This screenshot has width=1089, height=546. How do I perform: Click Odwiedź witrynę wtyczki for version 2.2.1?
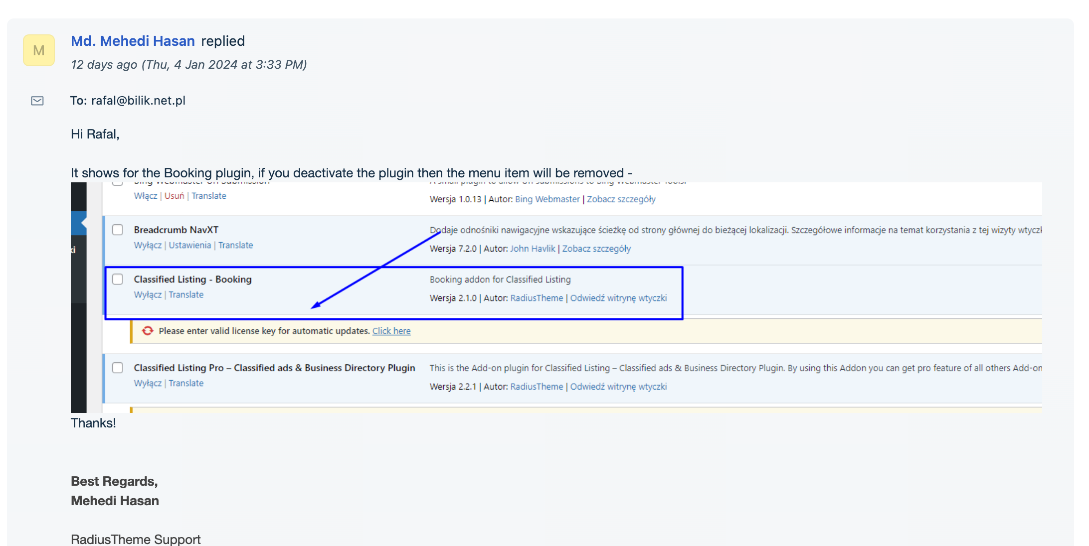pos(619,387)
